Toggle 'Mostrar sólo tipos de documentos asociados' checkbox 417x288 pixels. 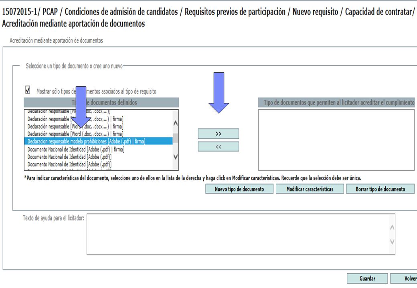coord(28,90)
